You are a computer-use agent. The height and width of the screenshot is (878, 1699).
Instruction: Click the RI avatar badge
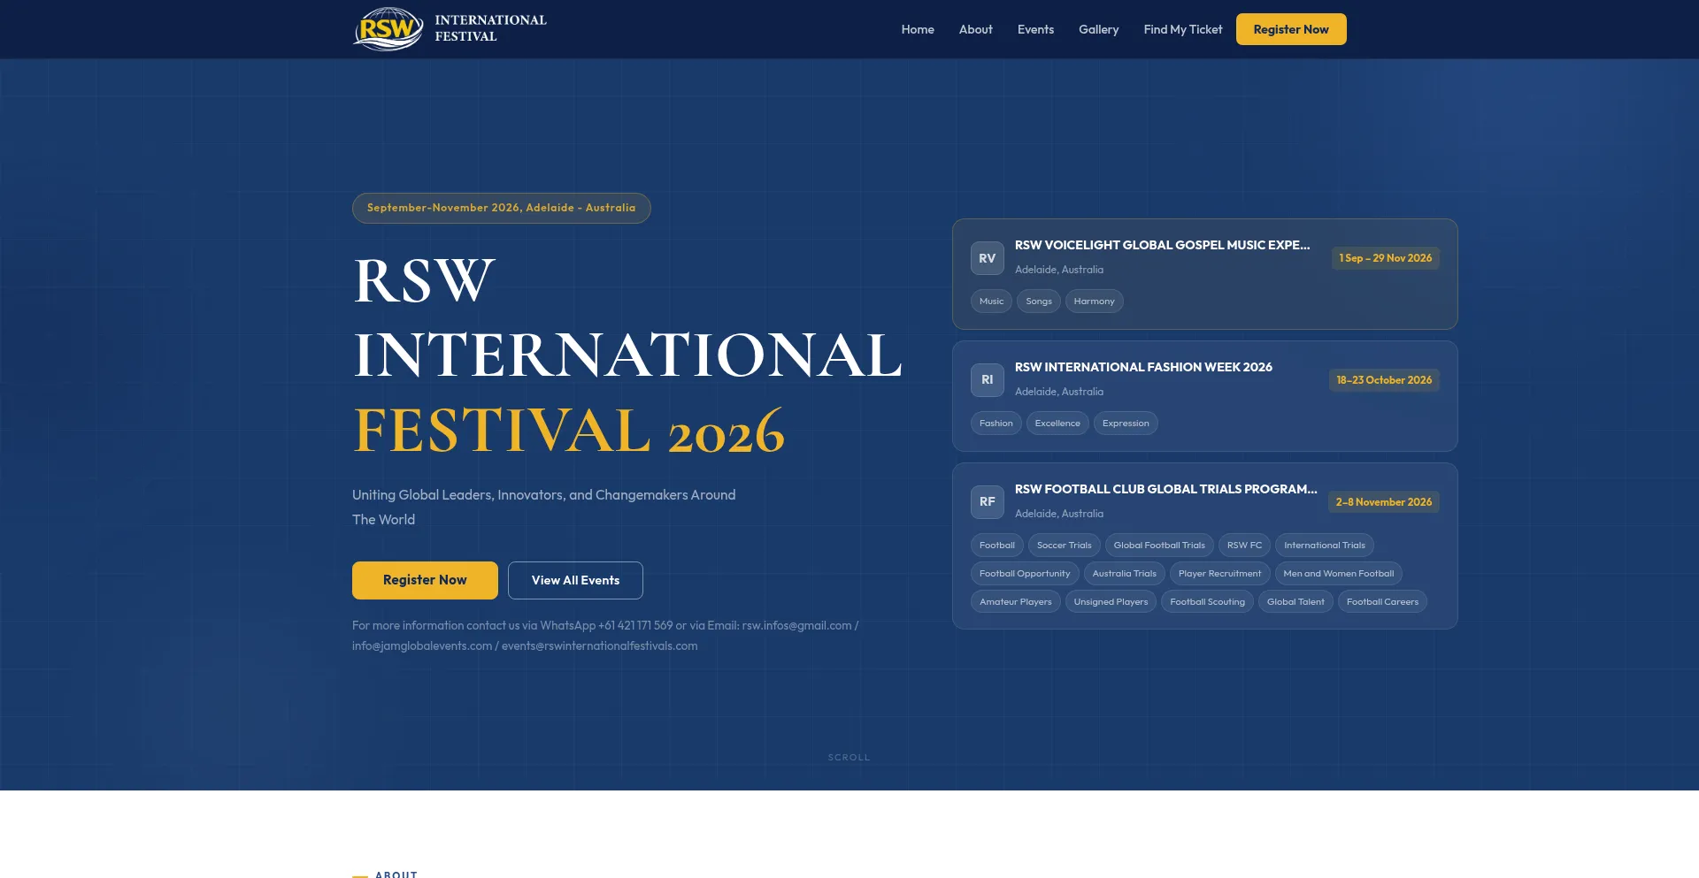(x=987, y=380)
